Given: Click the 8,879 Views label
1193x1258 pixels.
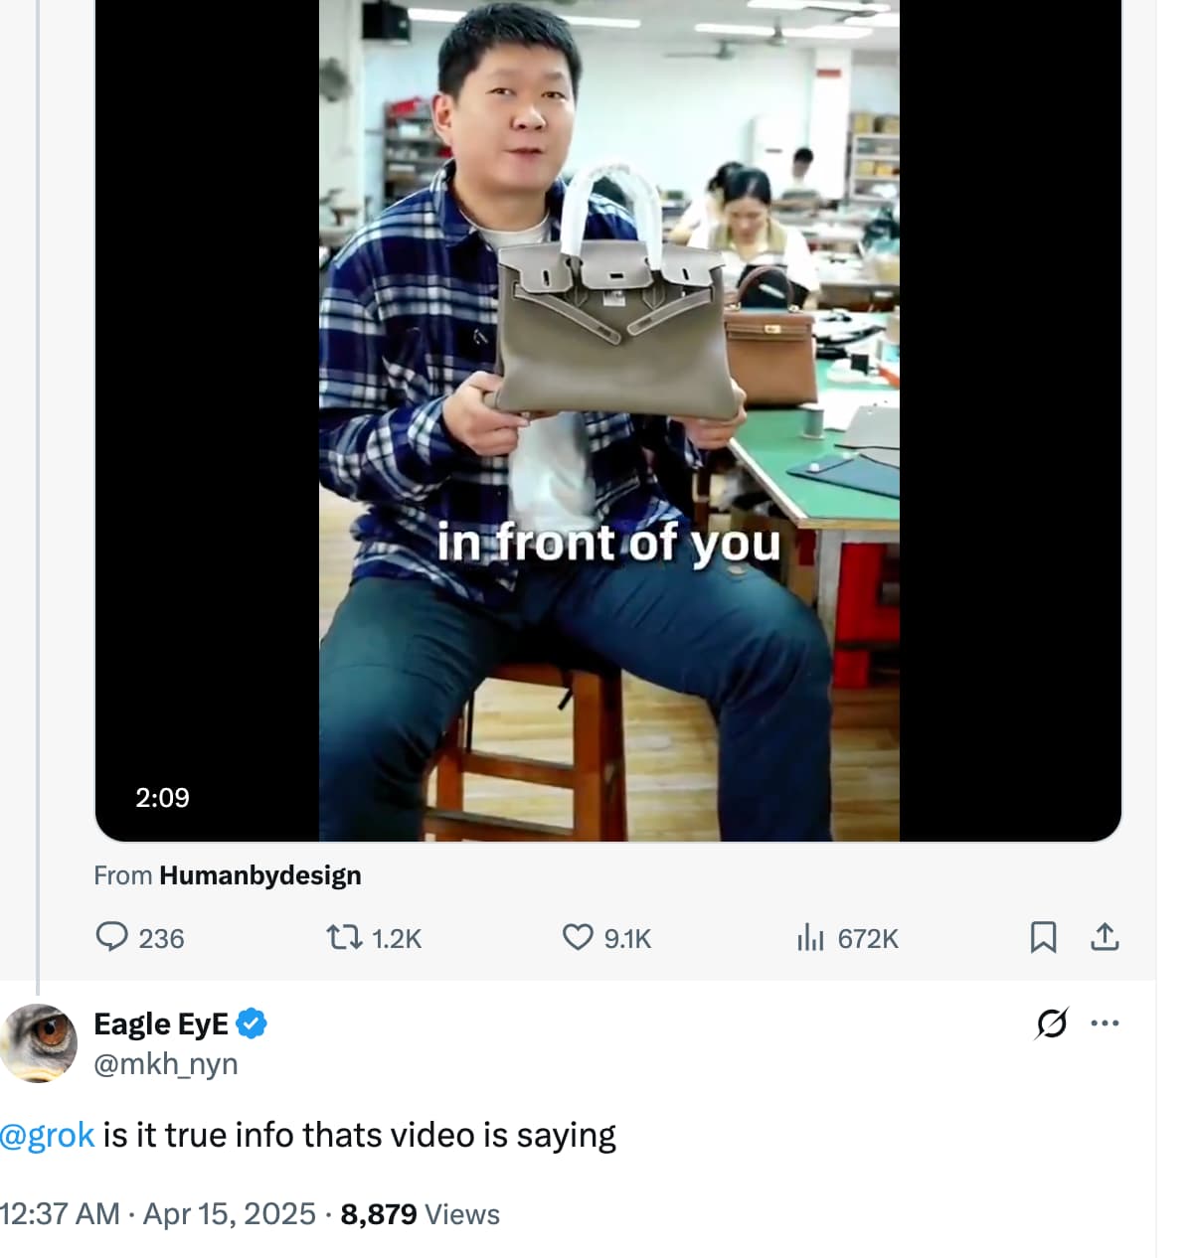Looking at the screenshot, I should pos(420,1214).
